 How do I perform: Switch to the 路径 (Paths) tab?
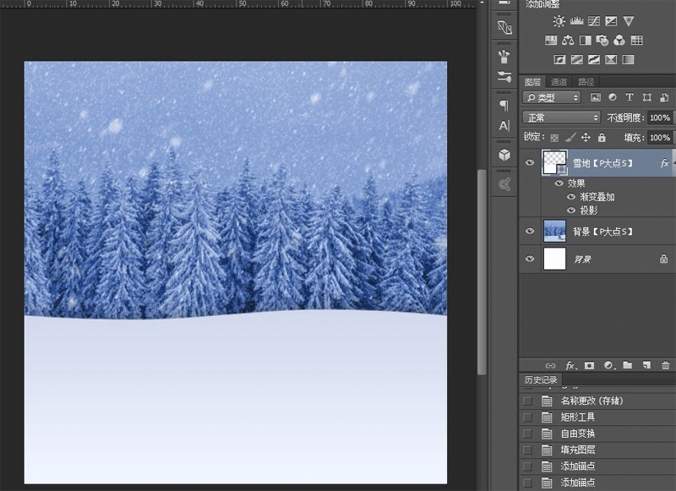point(588,81)
